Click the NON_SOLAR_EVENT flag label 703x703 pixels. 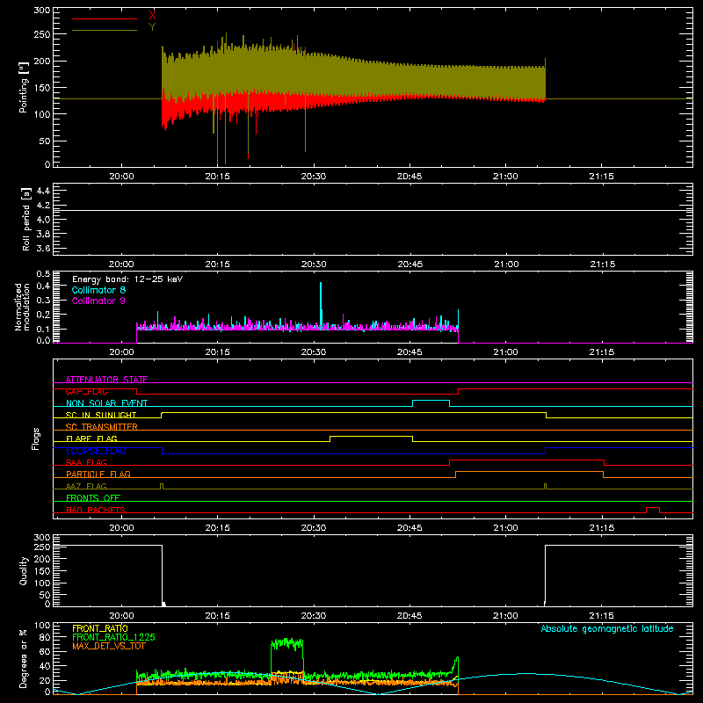[106, 403]
